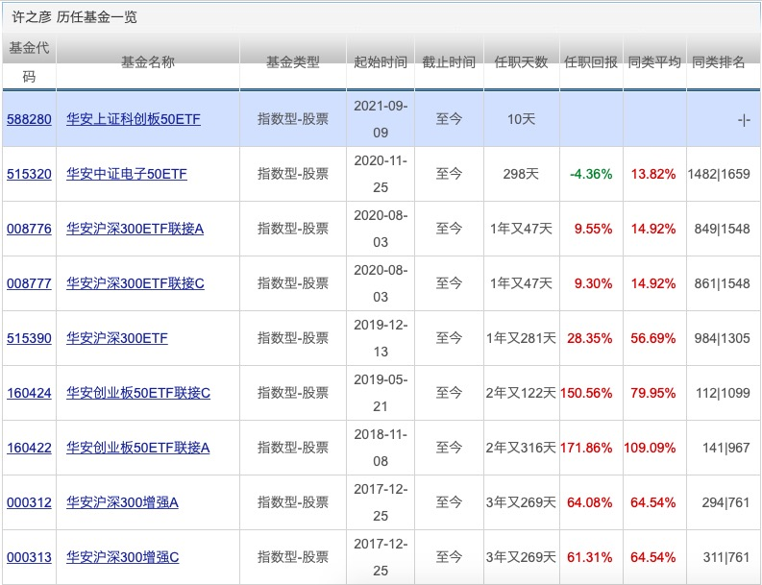Image resolution: width=762 pixels, height=585 pixels.
Task: Click the 许之彦 历任基金一览 title
Action: [x=74, y=17]
